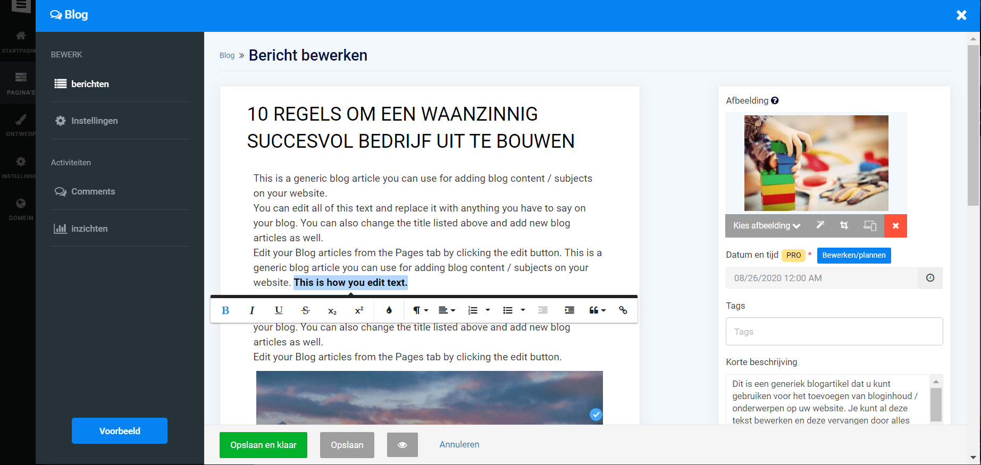This screenshot has width=981, height=465.
Task: Click the PRO badge
Action: coord(793,255)
